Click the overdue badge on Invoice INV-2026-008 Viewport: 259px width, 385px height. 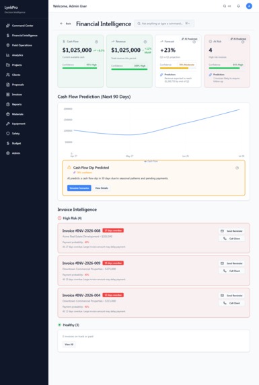coord(113,230)
